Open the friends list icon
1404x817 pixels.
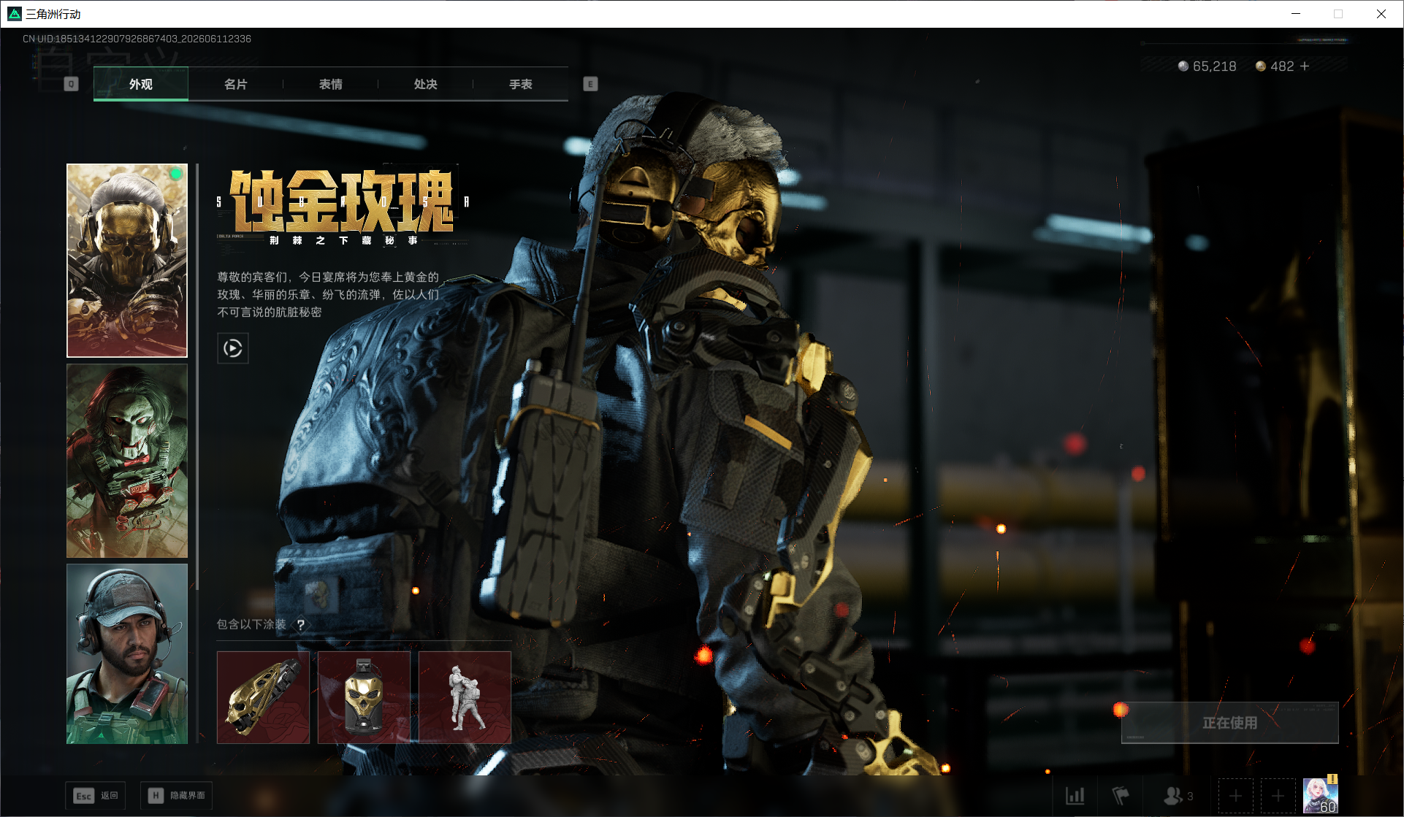click(1178, 795)
